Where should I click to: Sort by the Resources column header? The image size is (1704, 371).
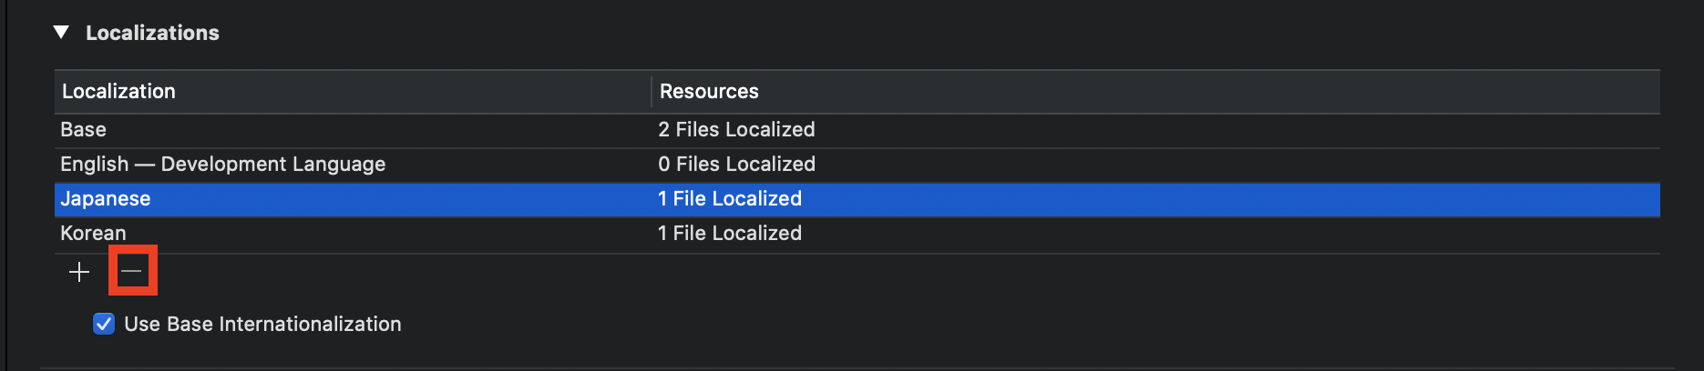pyautogui.click(x=1156, y=91)
